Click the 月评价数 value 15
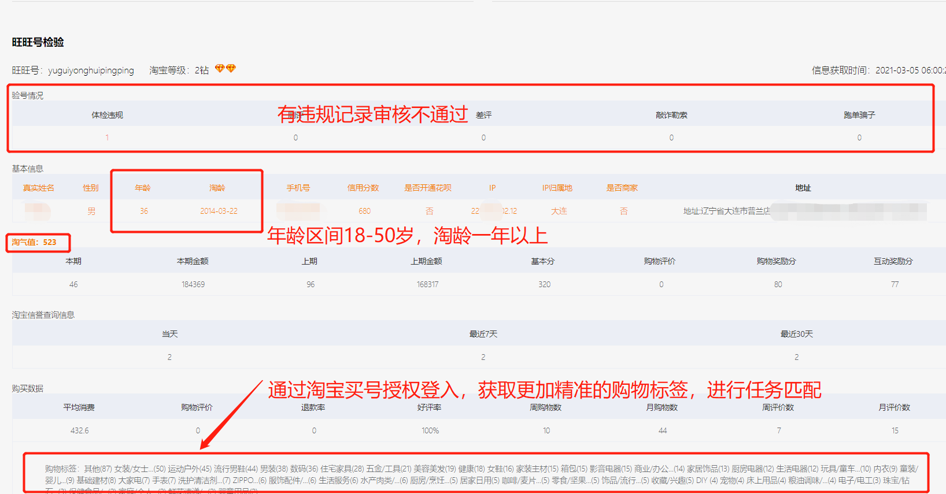Viewport: 946px width, 494px height. (895, 430)
